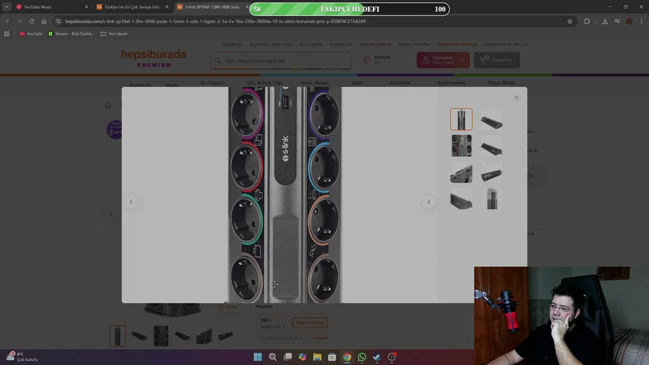Image resolution: width=649 pixels, height=365 pixels.
Task: Expand the Hesabım account dropdown
Action: click(x=443, y=60)
